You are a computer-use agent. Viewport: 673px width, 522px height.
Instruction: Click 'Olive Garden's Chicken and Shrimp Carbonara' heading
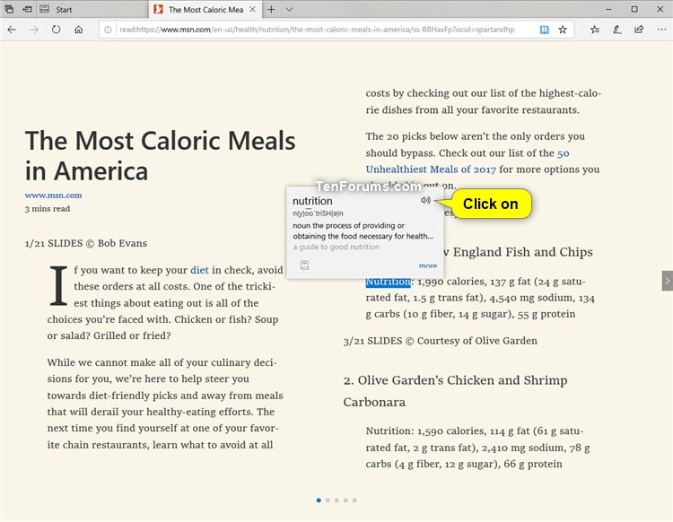tap(455, 391)
